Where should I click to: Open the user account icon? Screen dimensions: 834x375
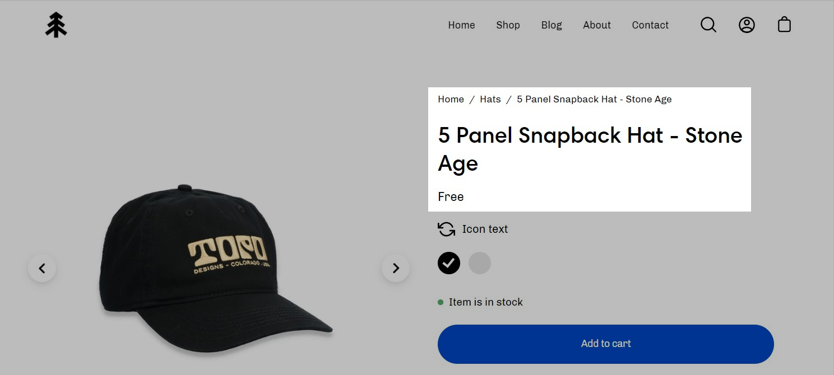pos(747,25)
